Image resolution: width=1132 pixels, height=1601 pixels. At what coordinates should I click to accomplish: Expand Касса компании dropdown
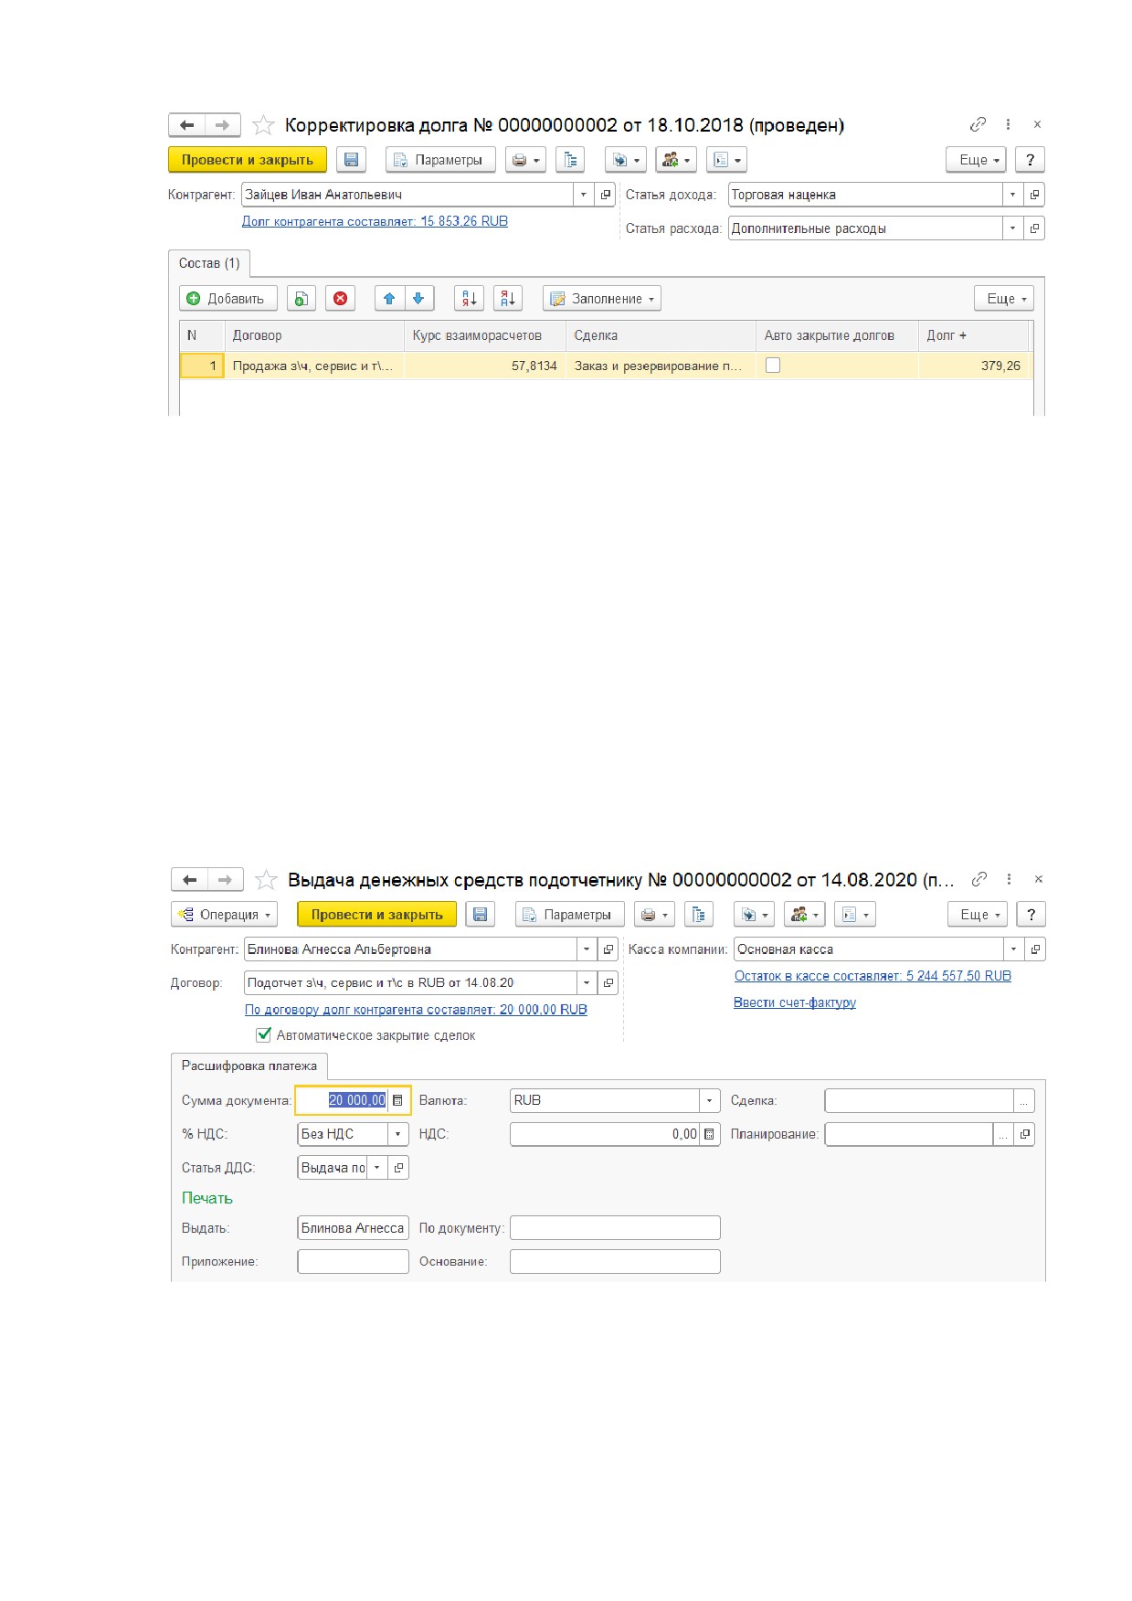(1013, 949)
